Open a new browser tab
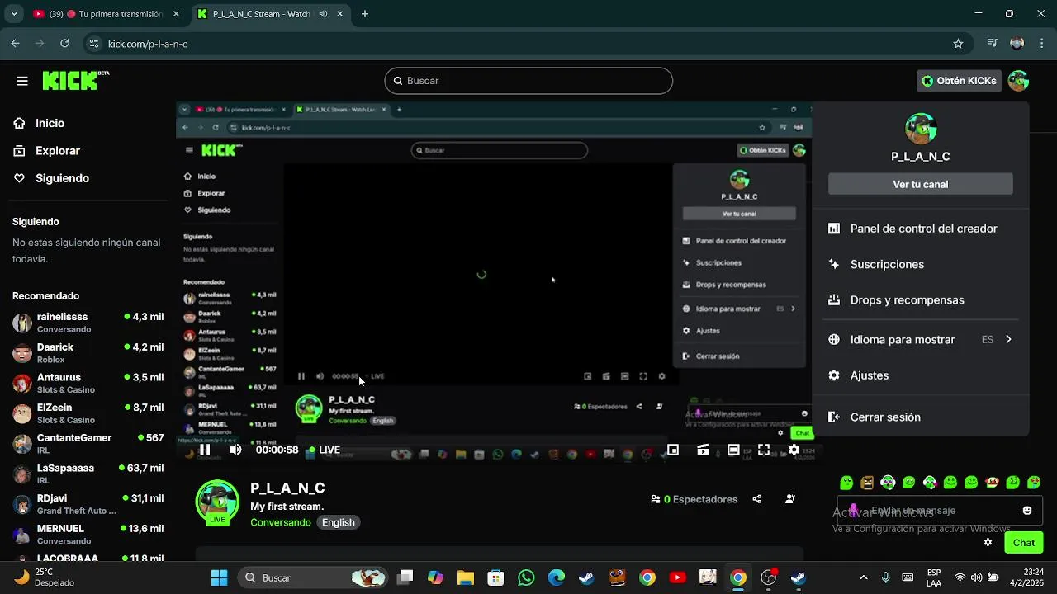This screenshot has width=1057, height=594. (x=365, y=14)
